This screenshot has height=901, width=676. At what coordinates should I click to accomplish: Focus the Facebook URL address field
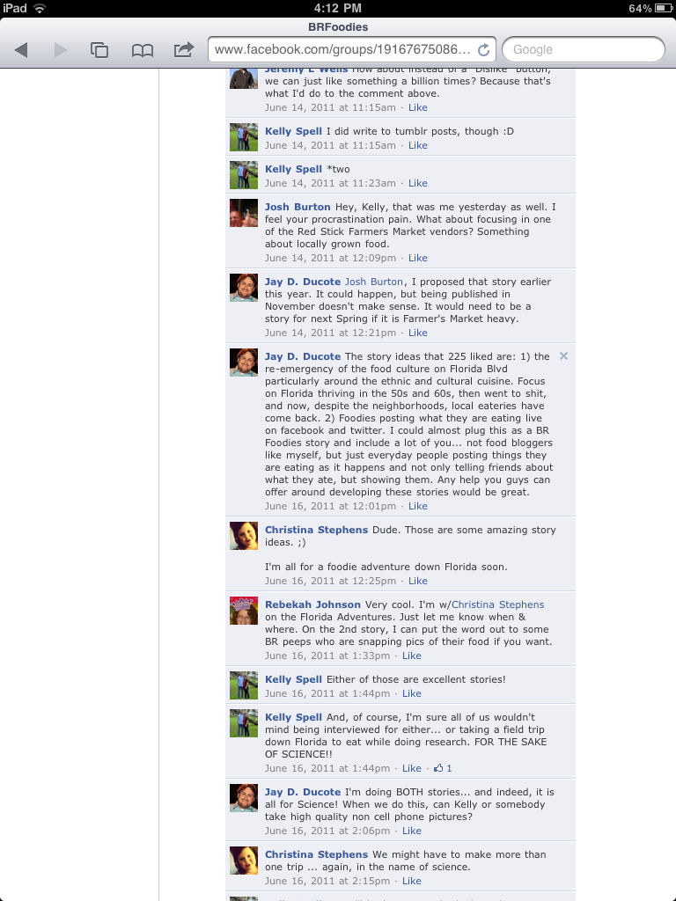pyautogui.click(x=343, y=49)
